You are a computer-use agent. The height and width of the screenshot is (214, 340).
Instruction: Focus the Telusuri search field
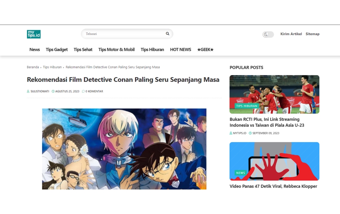point(127,34)
